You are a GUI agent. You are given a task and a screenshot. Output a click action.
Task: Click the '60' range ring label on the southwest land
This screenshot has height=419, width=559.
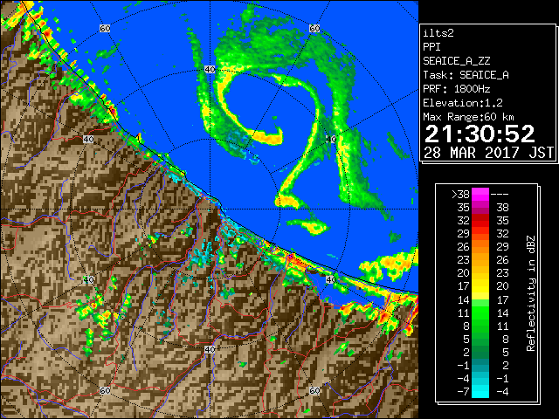pyautogui.click(x=105, y=391)
